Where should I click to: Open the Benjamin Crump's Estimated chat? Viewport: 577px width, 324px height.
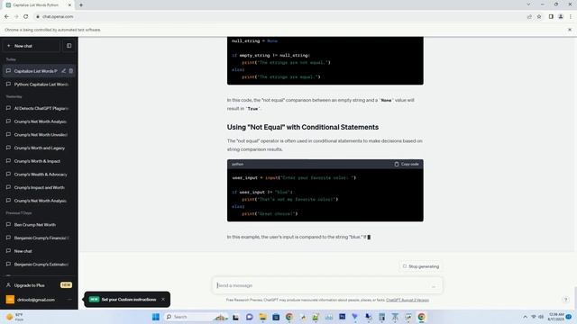click(x=39, y=265)
